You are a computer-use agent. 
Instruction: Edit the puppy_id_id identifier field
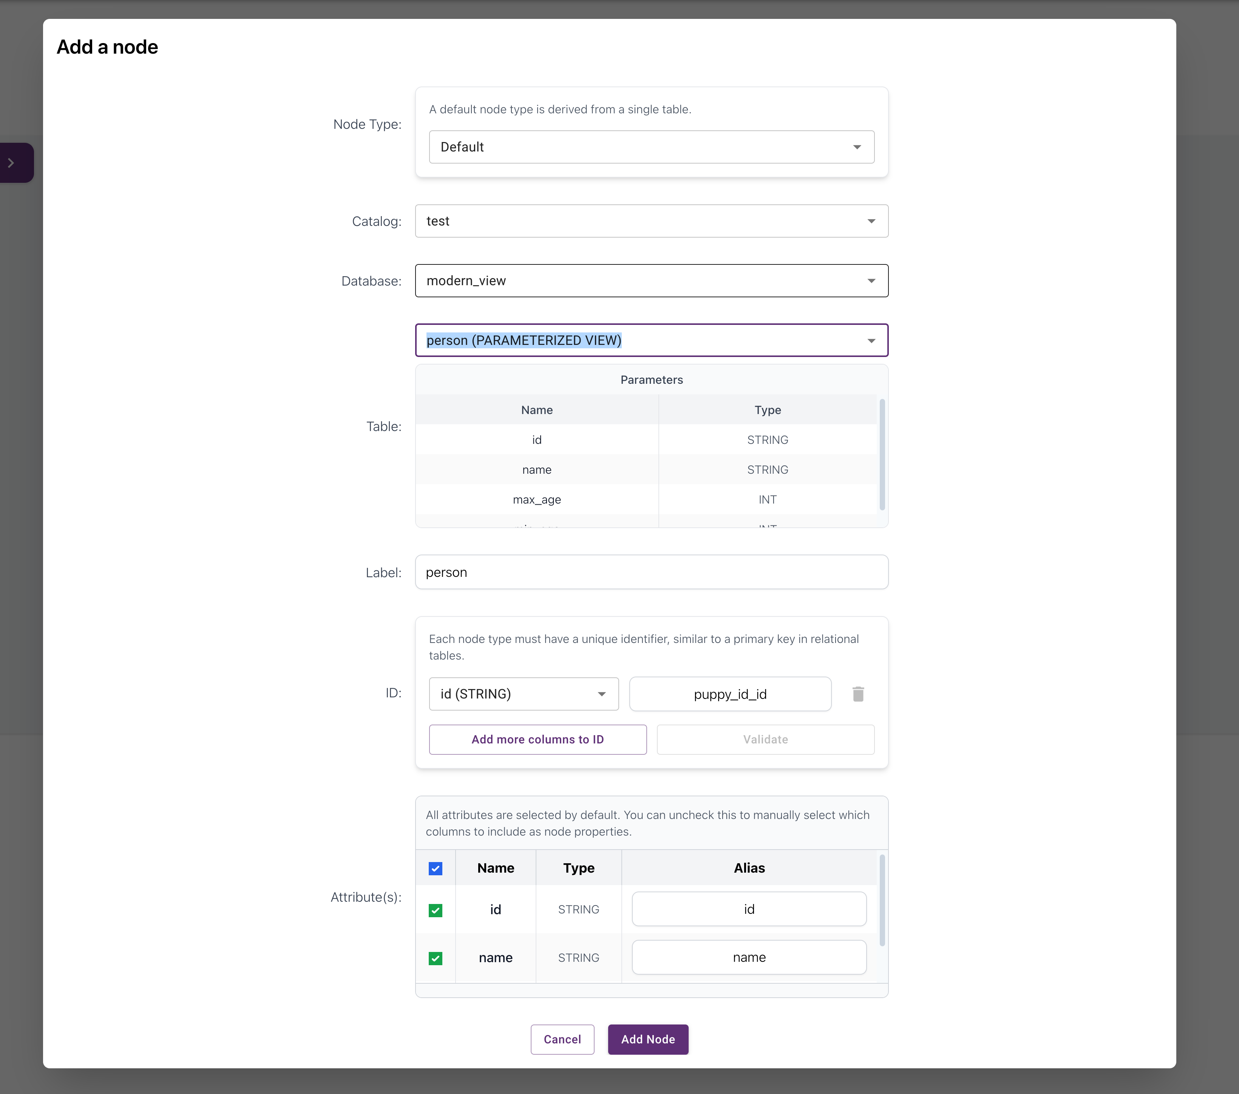(x=730, y=694)
